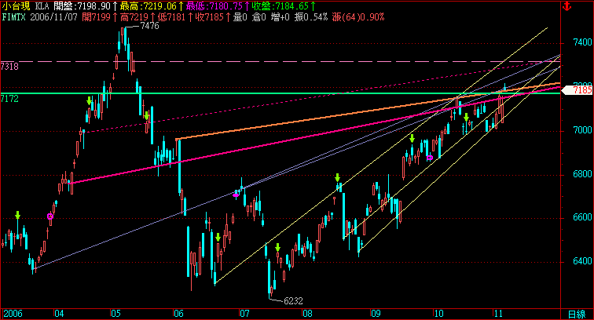
Task: Select the green 7172 horizontal line label
Action: (10, 99)
